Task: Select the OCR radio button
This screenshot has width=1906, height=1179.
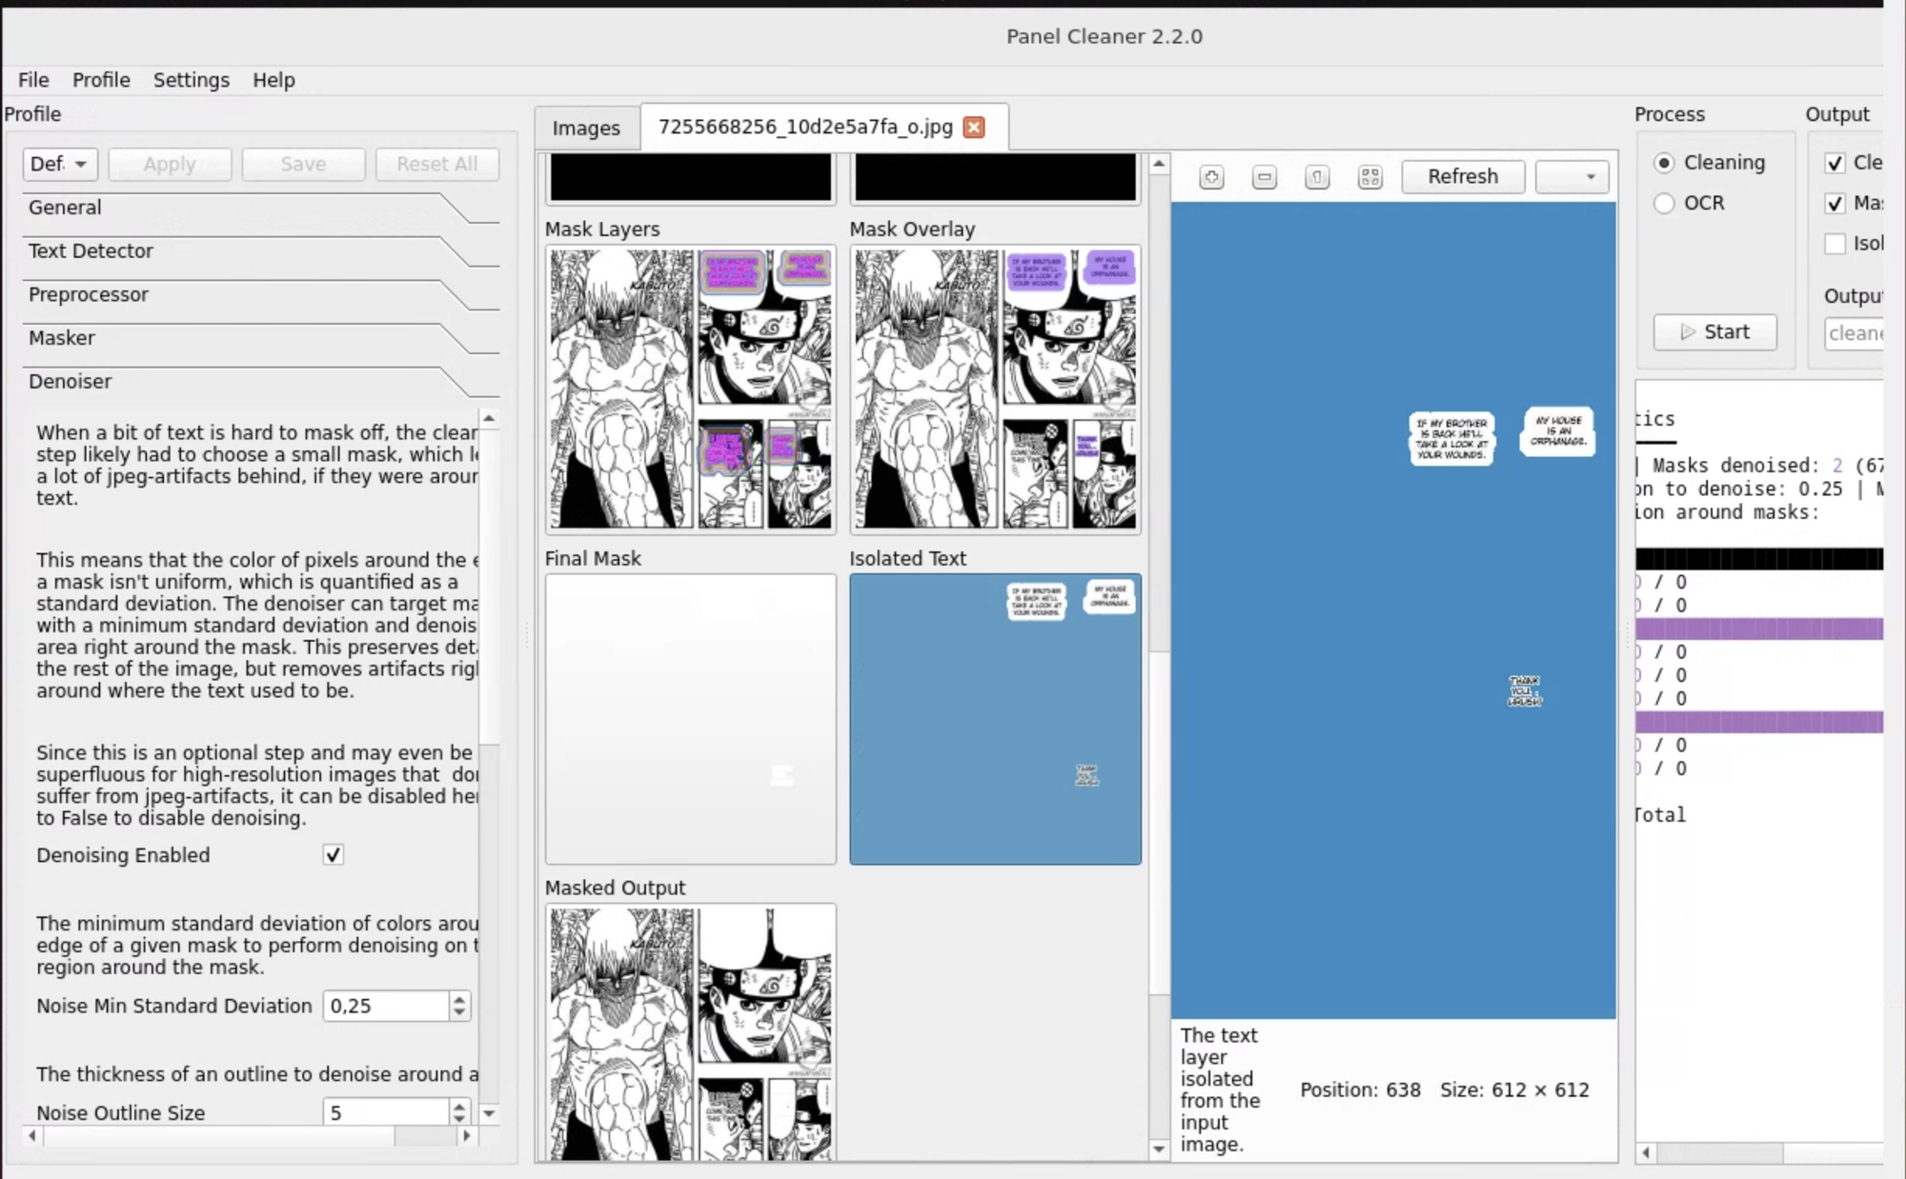Action: pyautogui.click(x=1664, y=204)
